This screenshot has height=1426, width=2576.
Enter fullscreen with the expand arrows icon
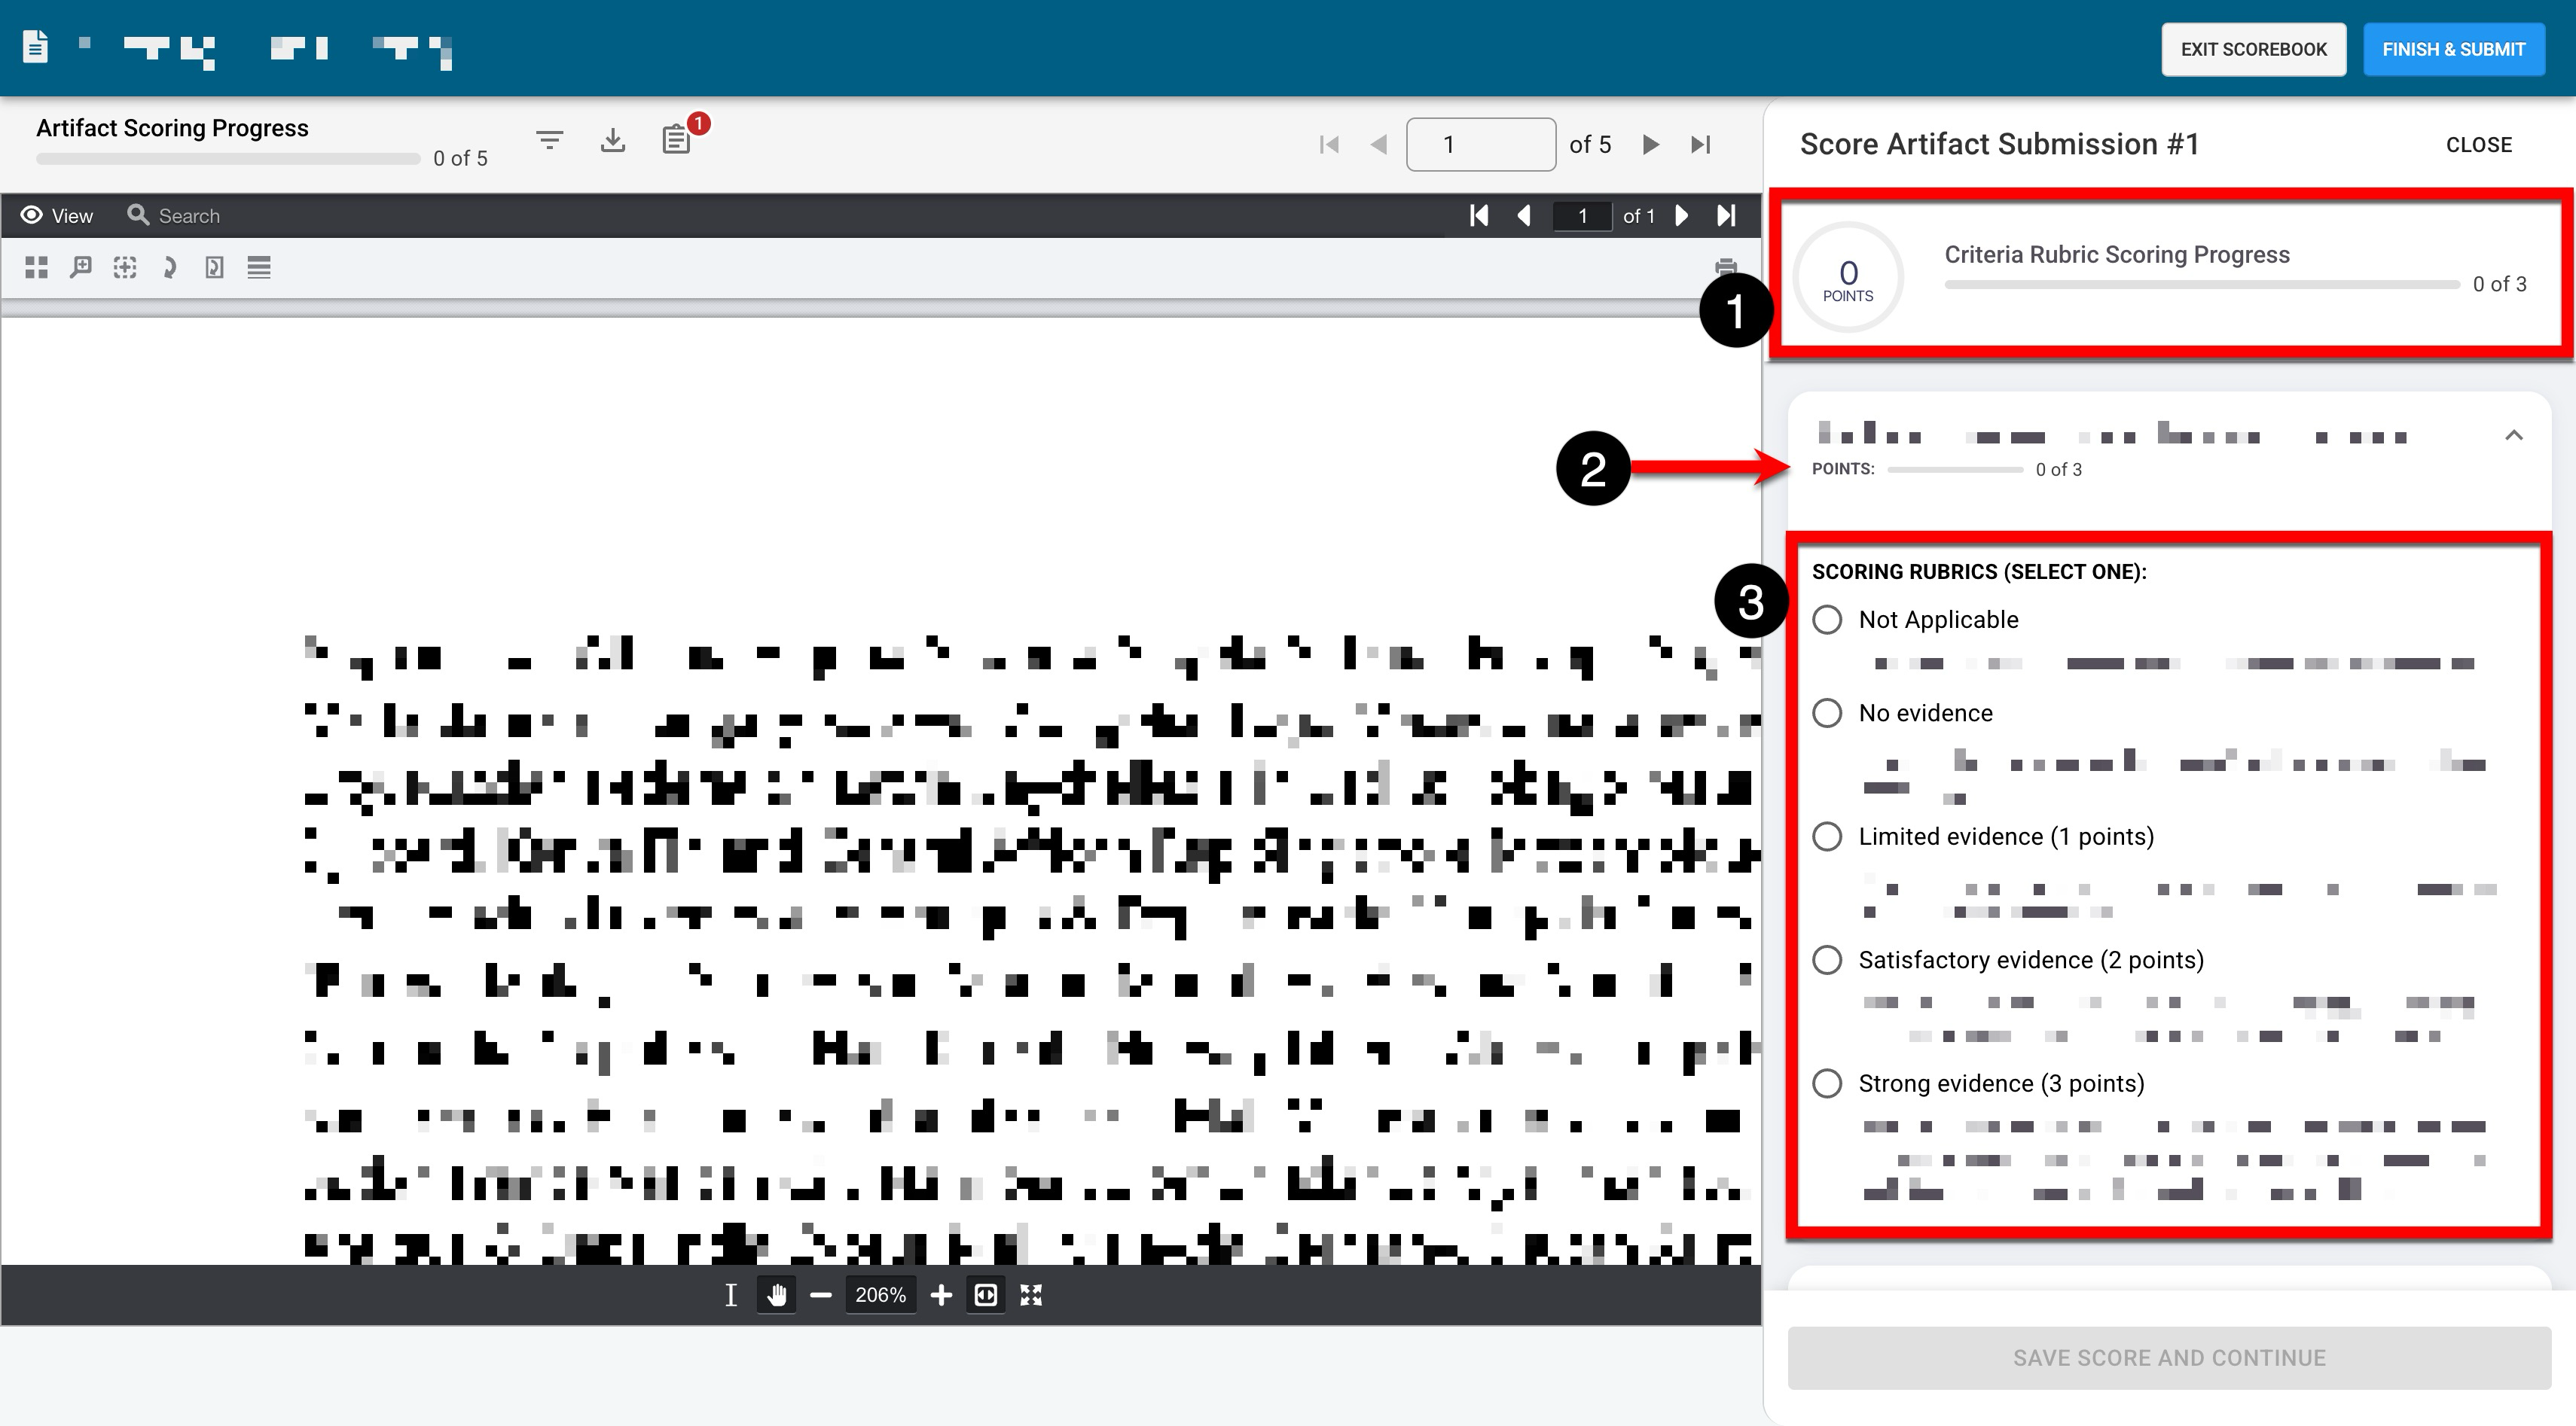point(1031,1295)
